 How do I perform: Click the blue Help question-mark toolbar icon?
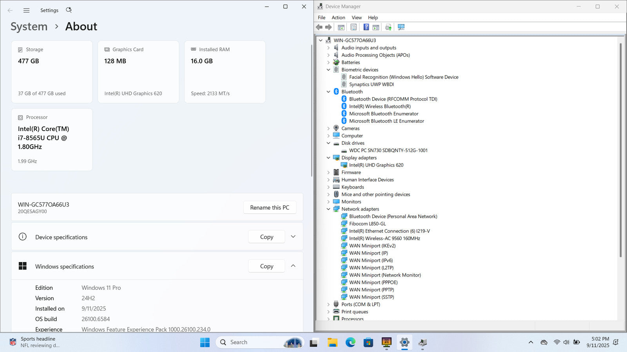(366, 27)
